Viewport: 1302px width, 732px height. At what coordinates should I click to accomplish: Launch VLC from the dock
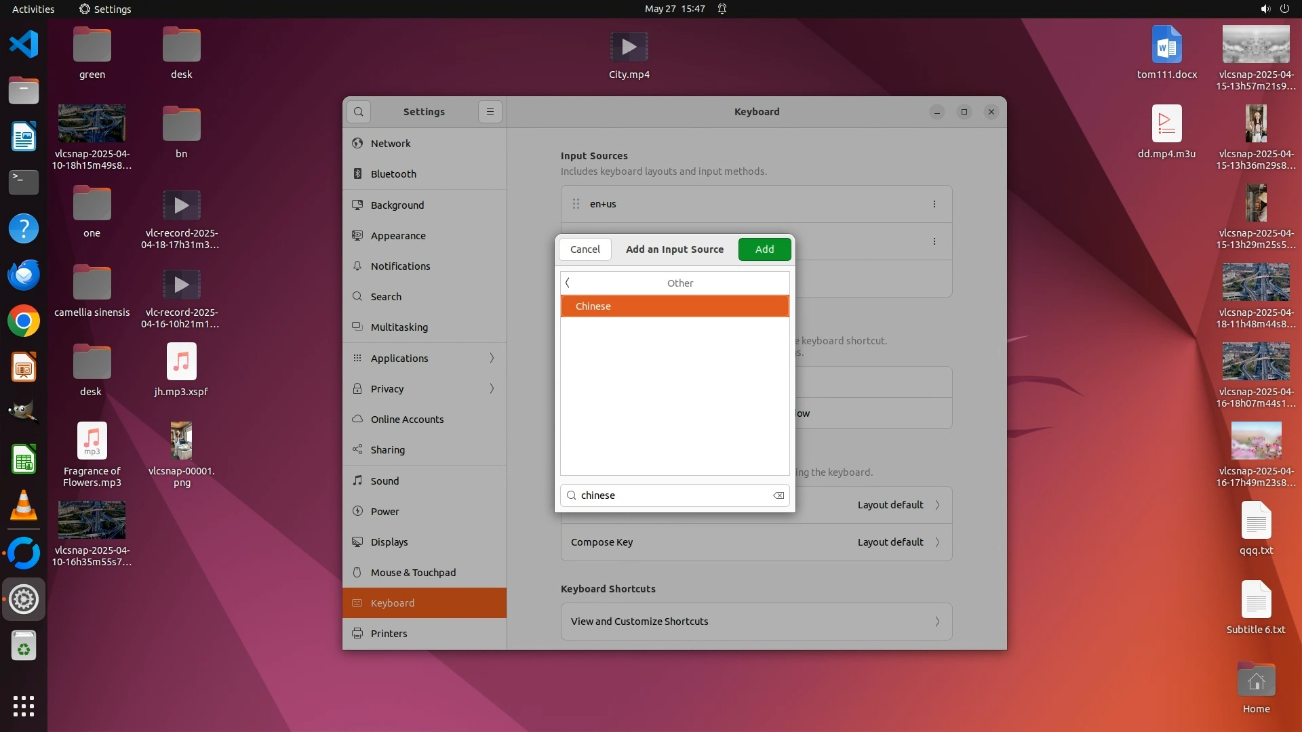(x=24, y=506)
